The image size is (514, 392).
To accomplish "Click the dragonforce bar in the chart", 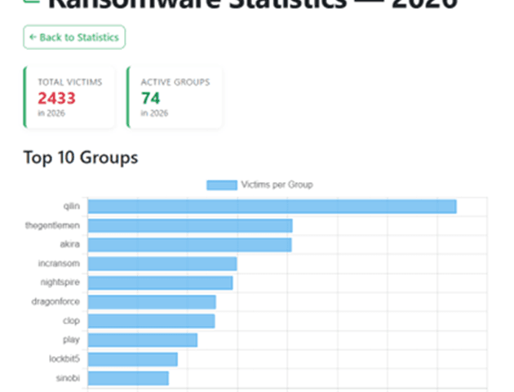I will coord(152,302).
